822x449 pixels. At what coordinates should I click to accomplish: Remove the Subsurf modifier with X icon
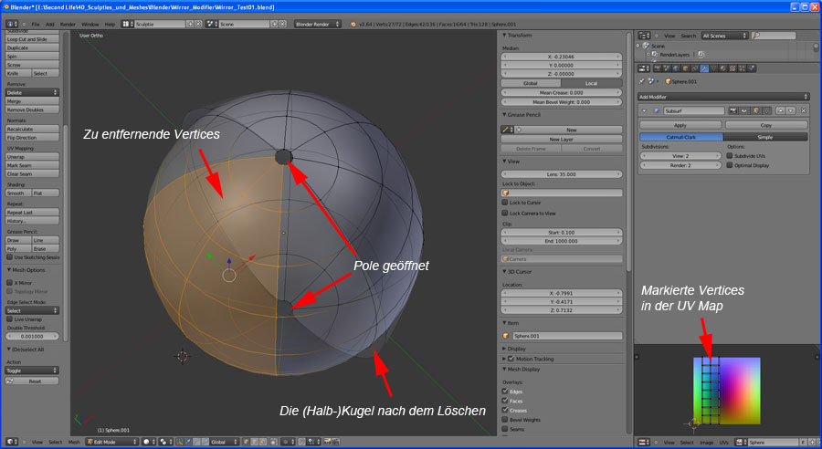803,110
